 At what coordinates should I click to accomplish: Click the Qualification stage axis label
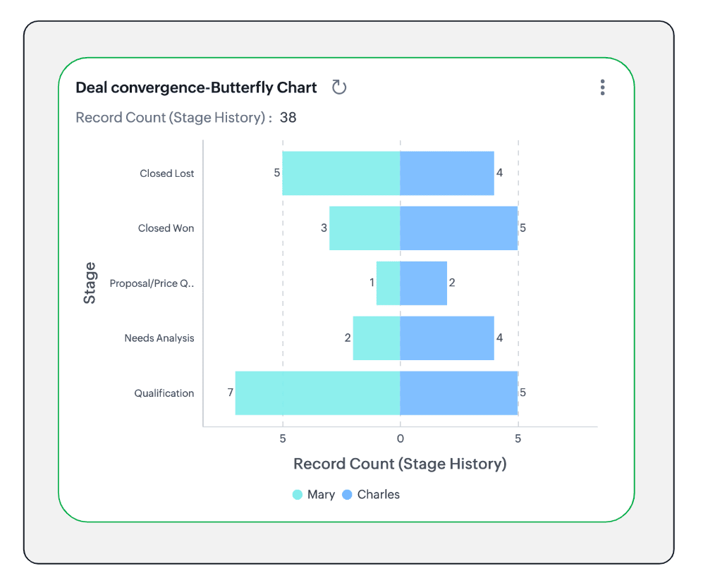point(164,393)
